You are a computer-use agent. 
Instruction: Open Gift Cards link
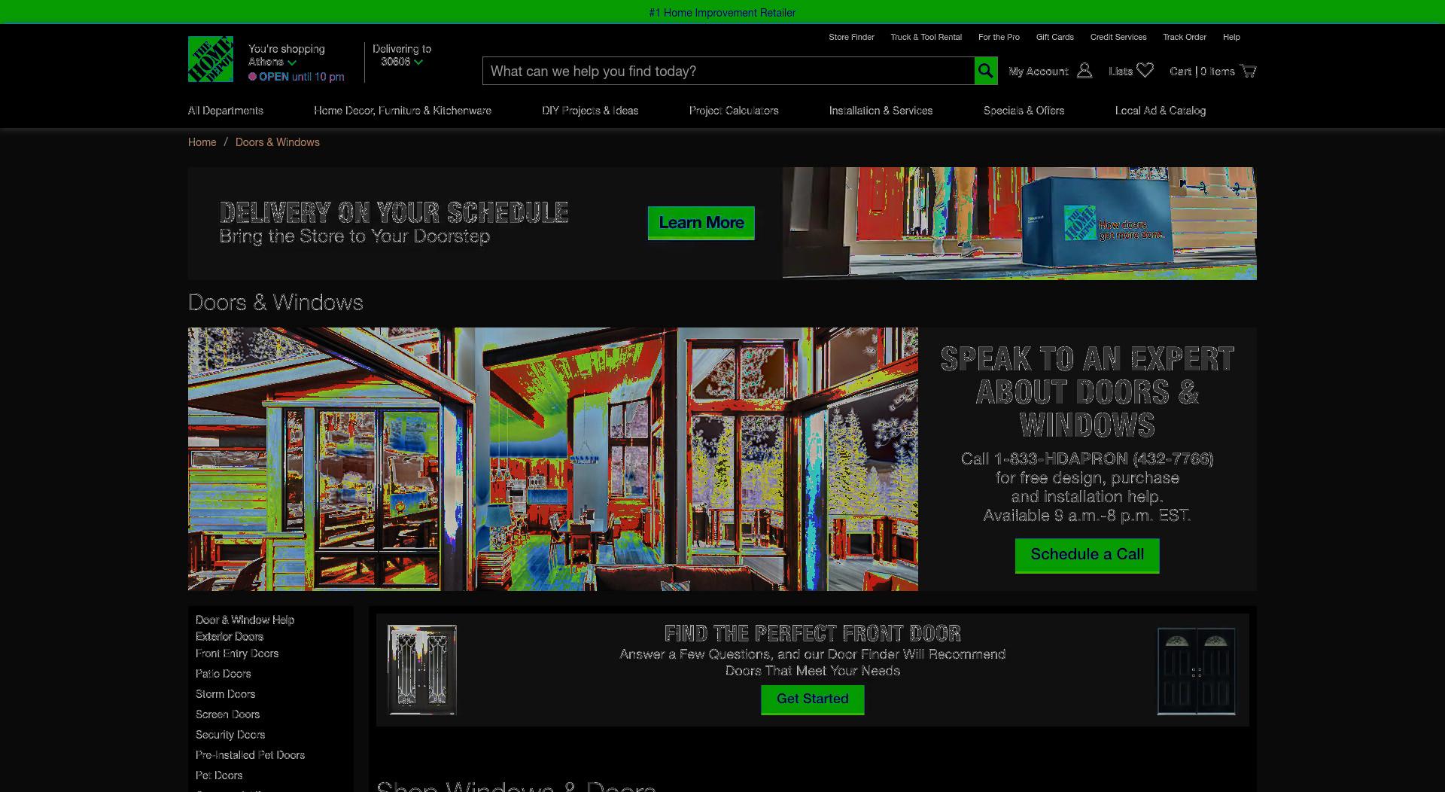1054,37
